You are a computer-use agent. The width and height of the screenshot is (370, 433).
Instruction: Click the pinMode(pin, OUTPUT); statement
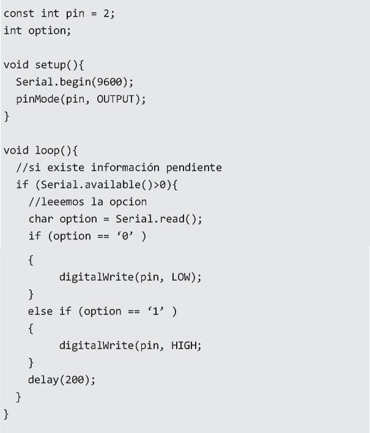[x=81, y=99]
